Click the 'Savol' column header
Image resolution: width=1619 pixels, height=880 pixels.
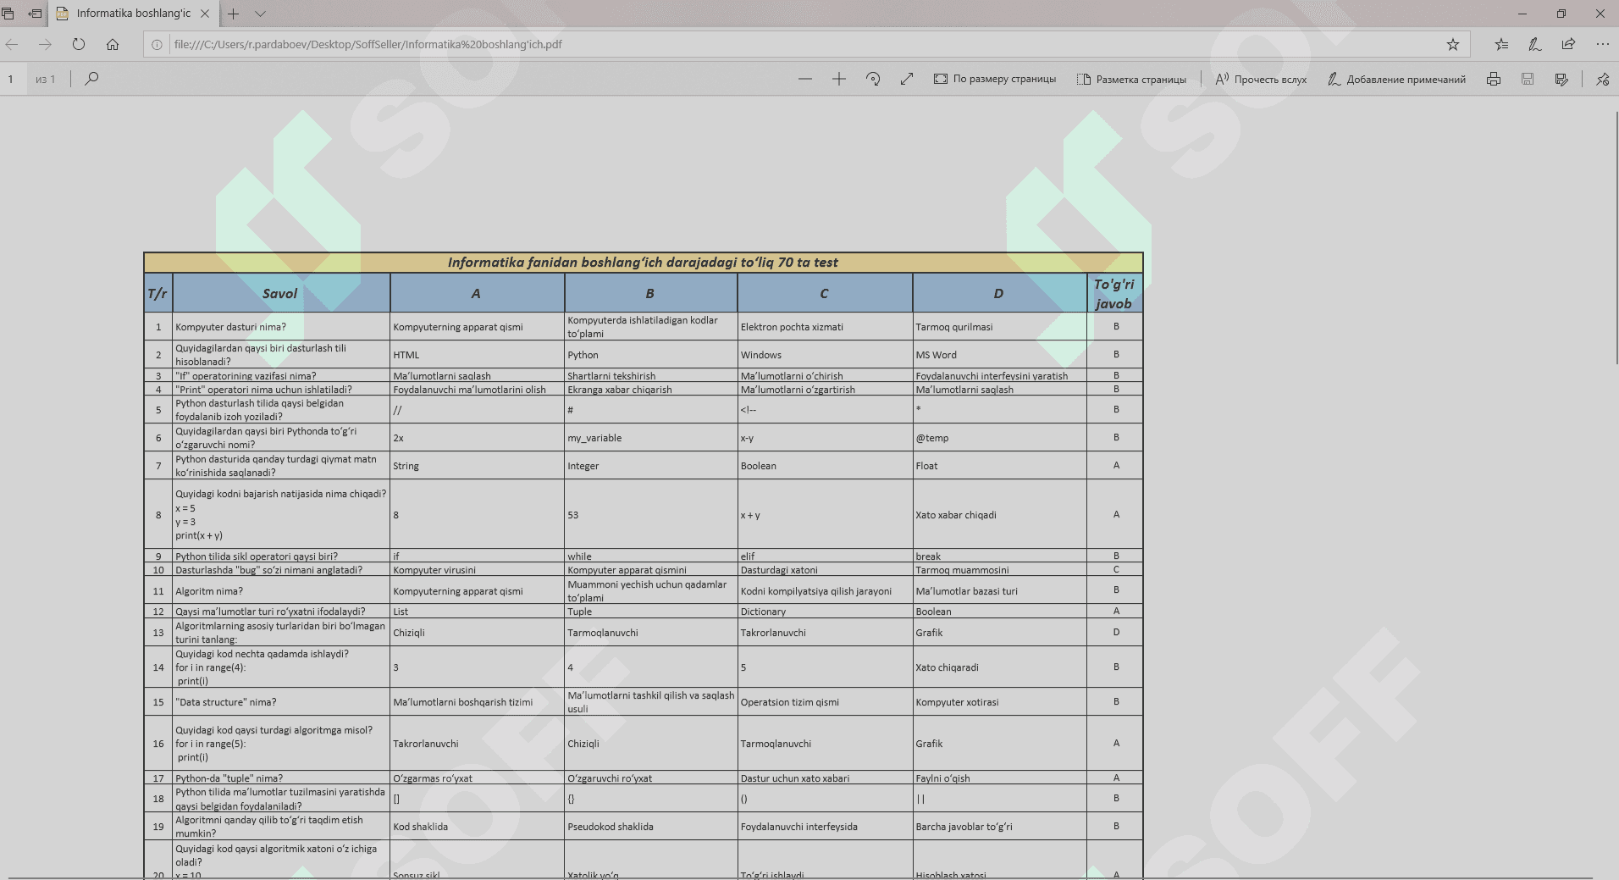click(x=279, y=294)
